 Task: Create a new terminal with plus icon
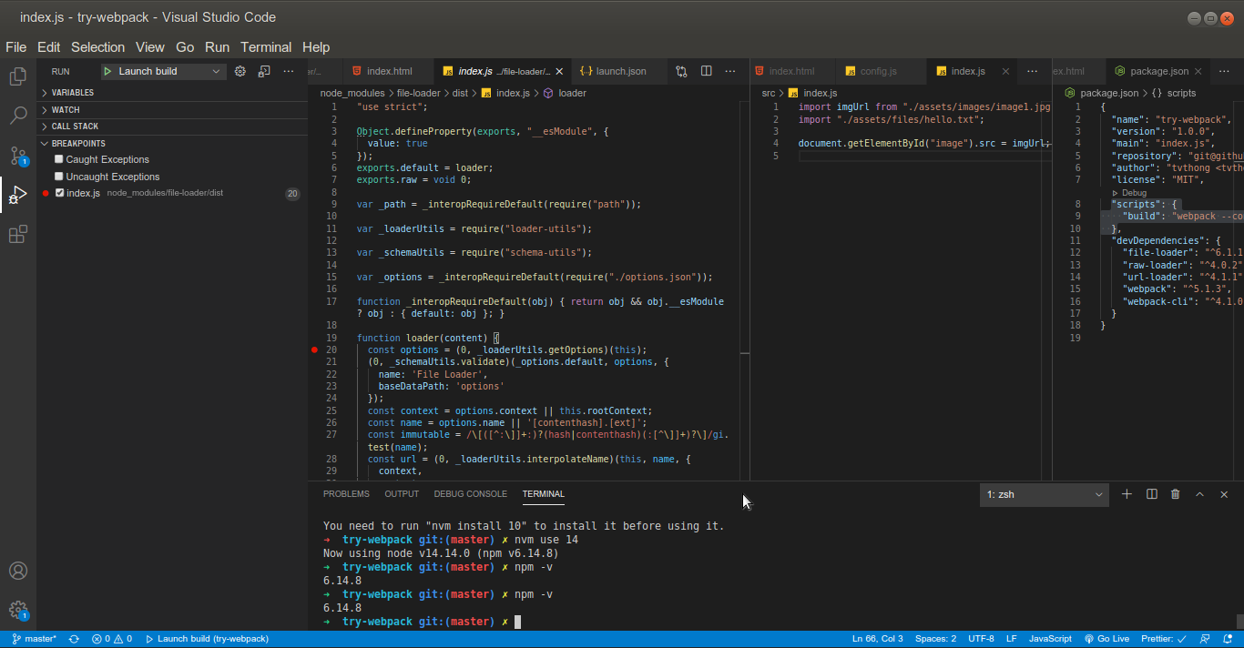[x=1127, y=494]
